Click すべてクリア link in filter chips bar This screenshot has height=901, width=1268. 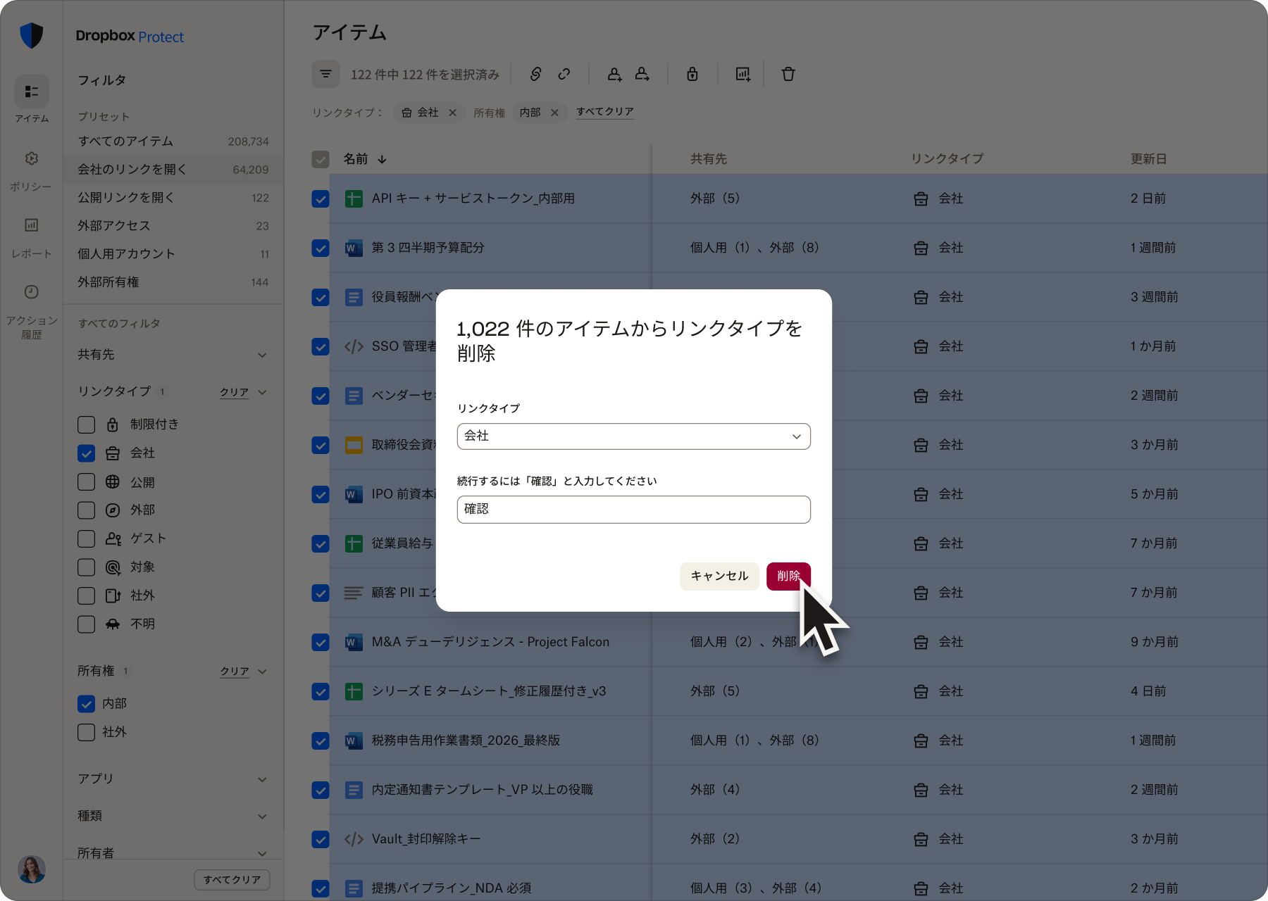pyautogui.click(x=605, y=112)
